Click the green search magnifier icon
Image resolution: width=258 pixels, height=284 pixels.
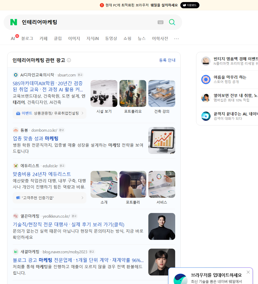pos(172,22)
